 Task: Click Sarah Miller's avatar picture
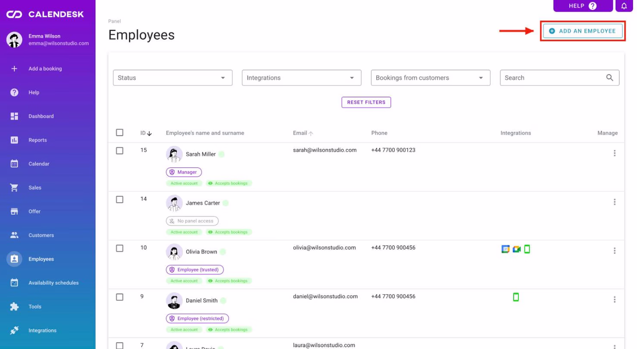click(174, 154)
